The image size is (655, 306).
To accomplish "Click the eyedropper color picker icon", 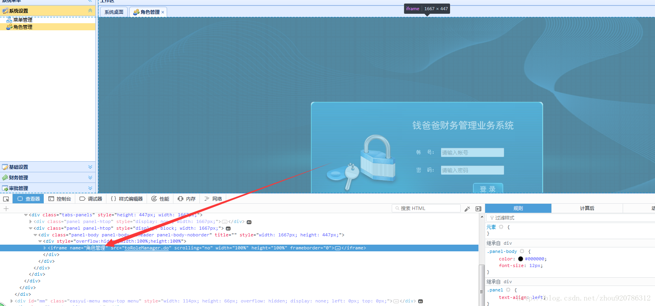I will [467, 209].
